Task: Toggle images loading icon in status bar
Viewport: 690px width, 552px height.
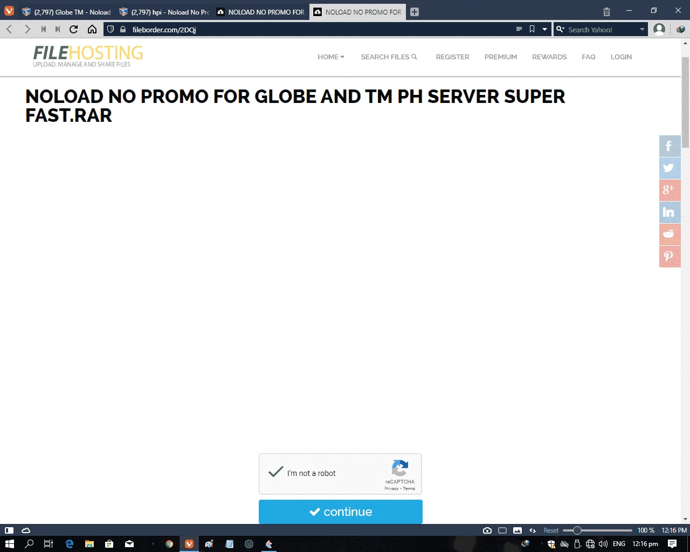Action: tap(517, 530)
